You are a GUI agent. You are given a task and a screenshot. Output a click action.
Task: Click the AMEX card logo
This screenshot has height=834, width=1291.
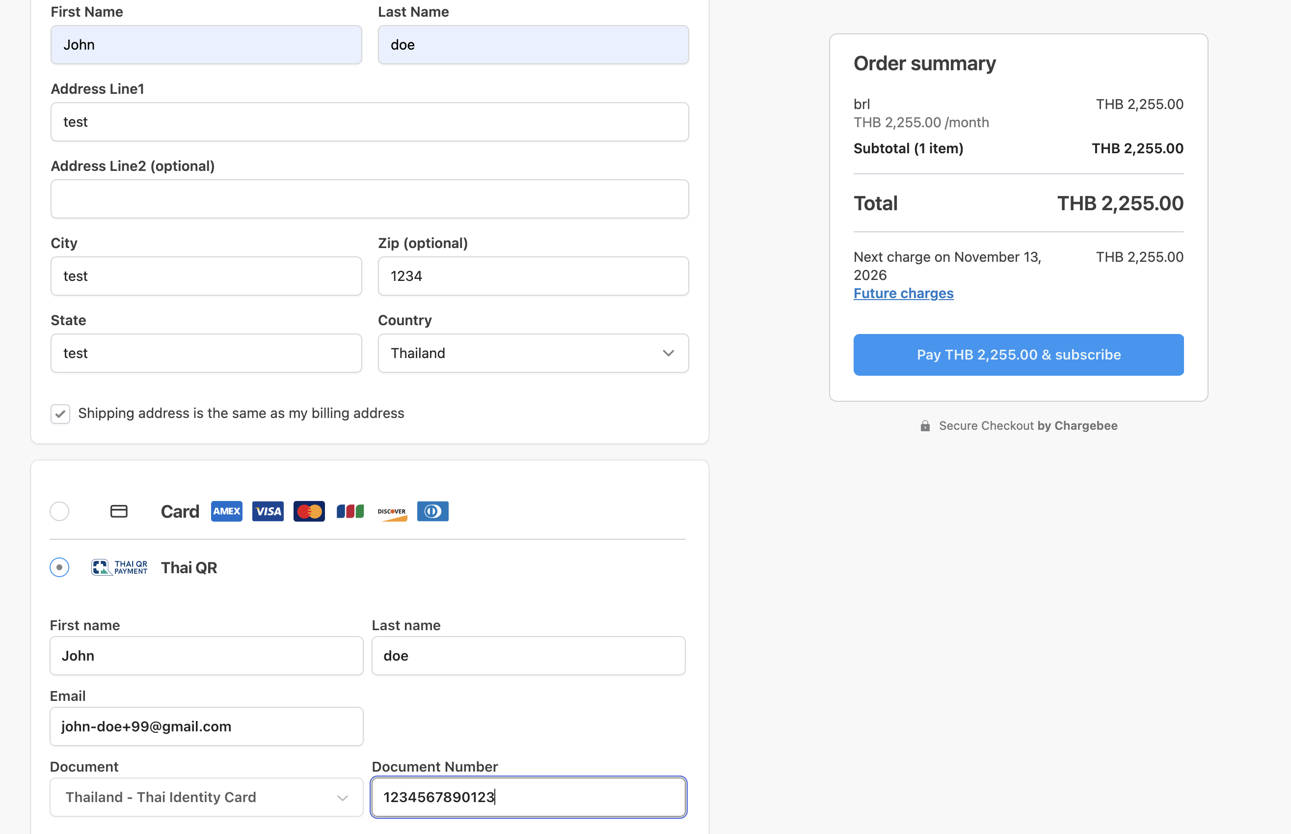[x=227, y=511]
